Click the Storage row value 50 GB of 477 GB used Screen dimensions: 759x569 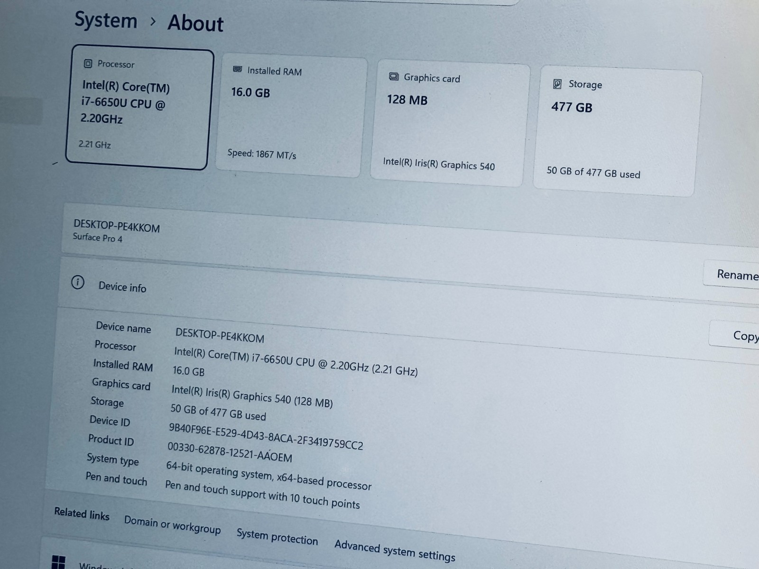[218, 412]
